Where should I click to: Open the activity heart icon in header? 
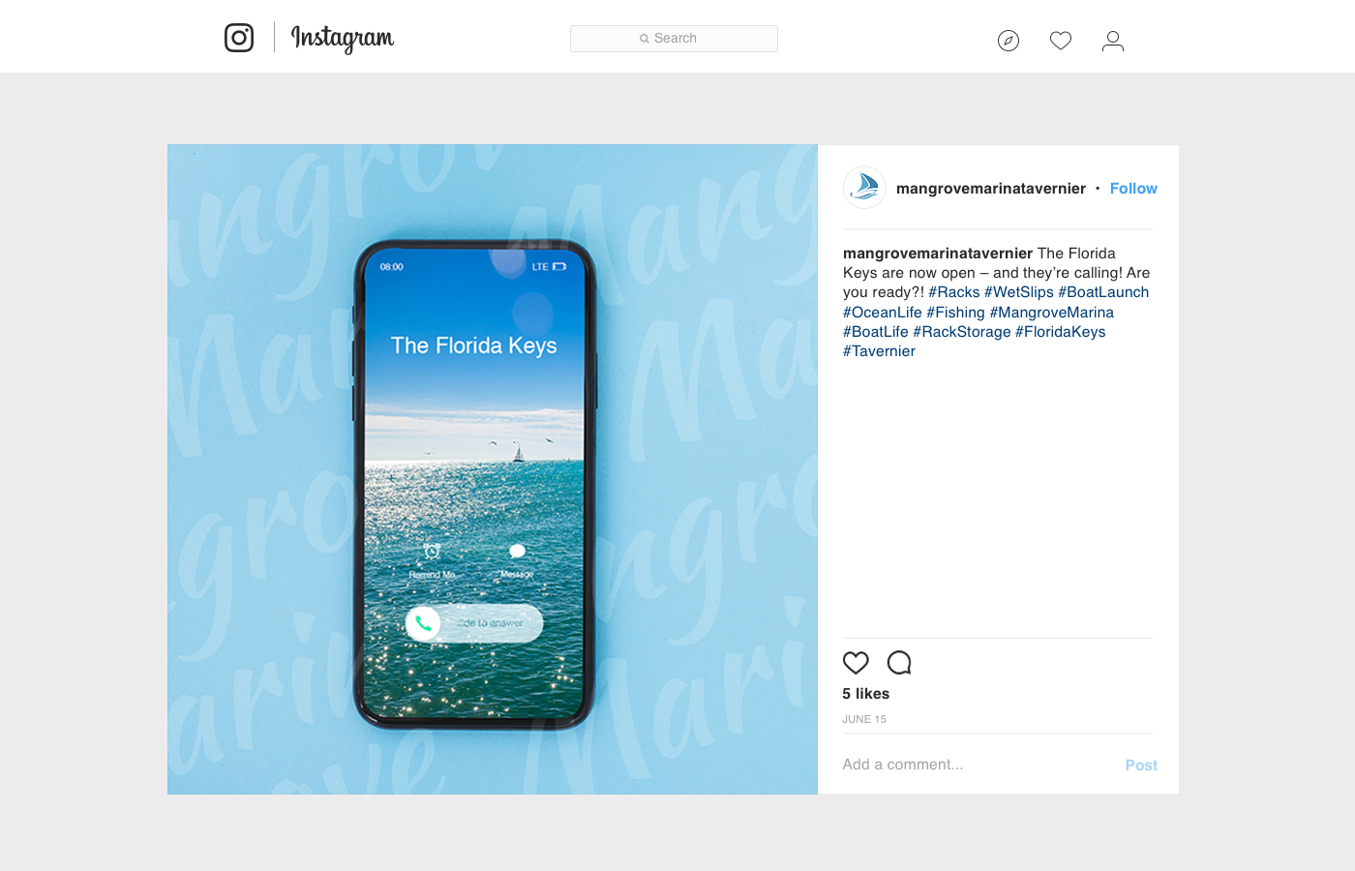click(x=1061, y=41)
